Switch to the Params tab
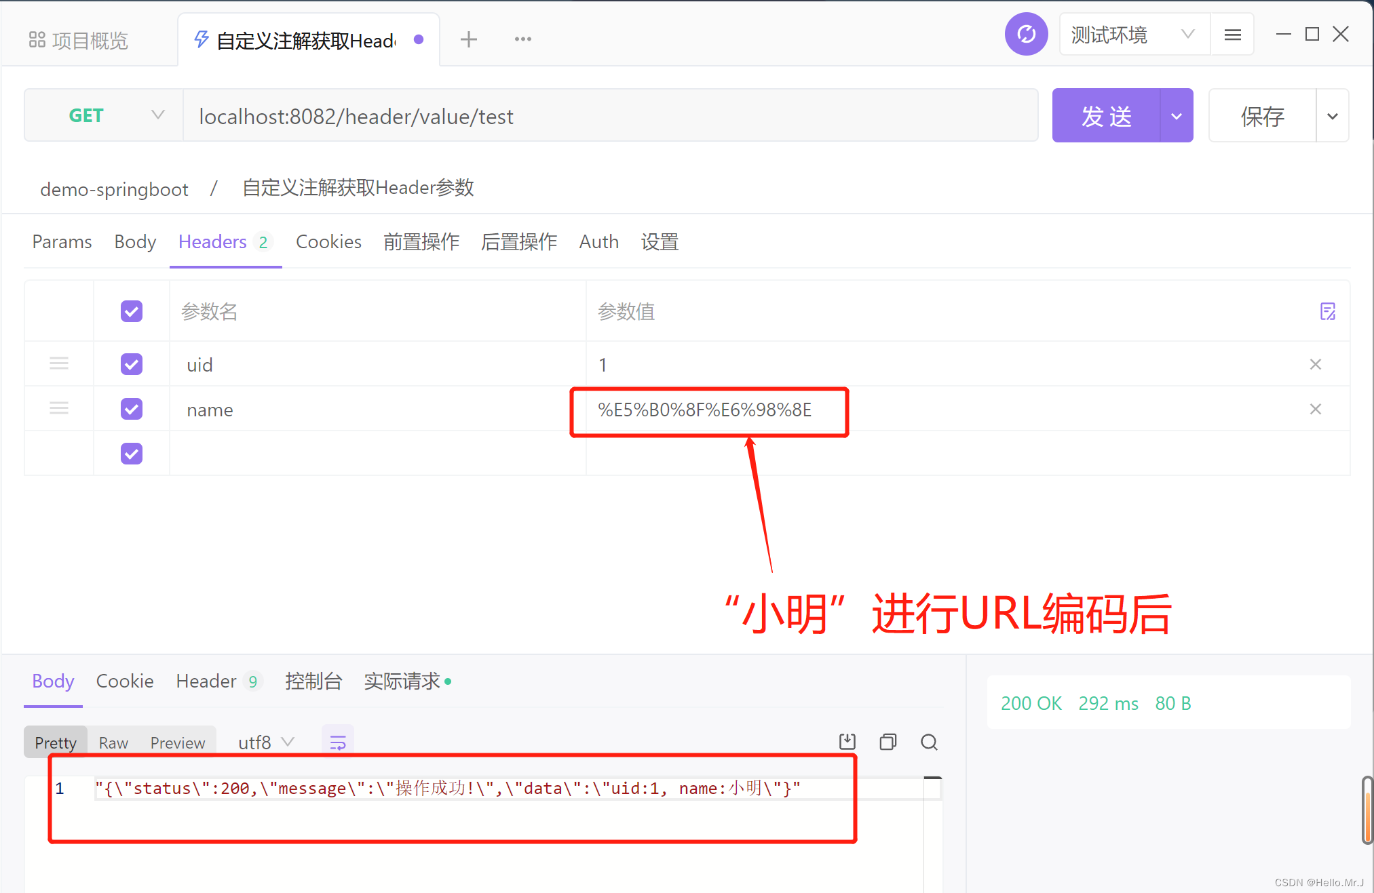 (x=62, y=242)
